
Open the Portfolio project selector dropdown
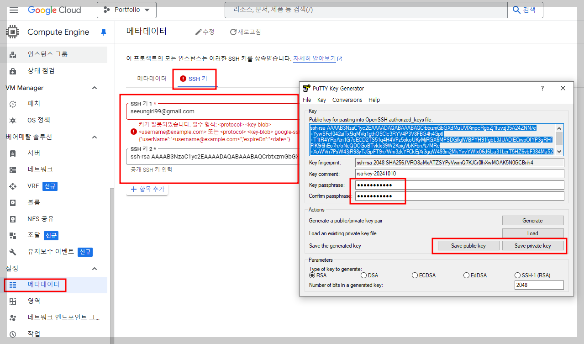click(x=126, y=10)
